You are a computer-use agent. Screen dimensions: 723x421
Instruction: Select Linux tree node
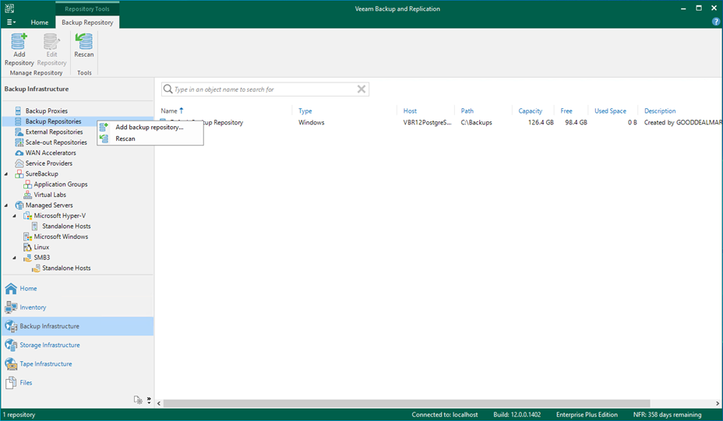coord(41,247)
